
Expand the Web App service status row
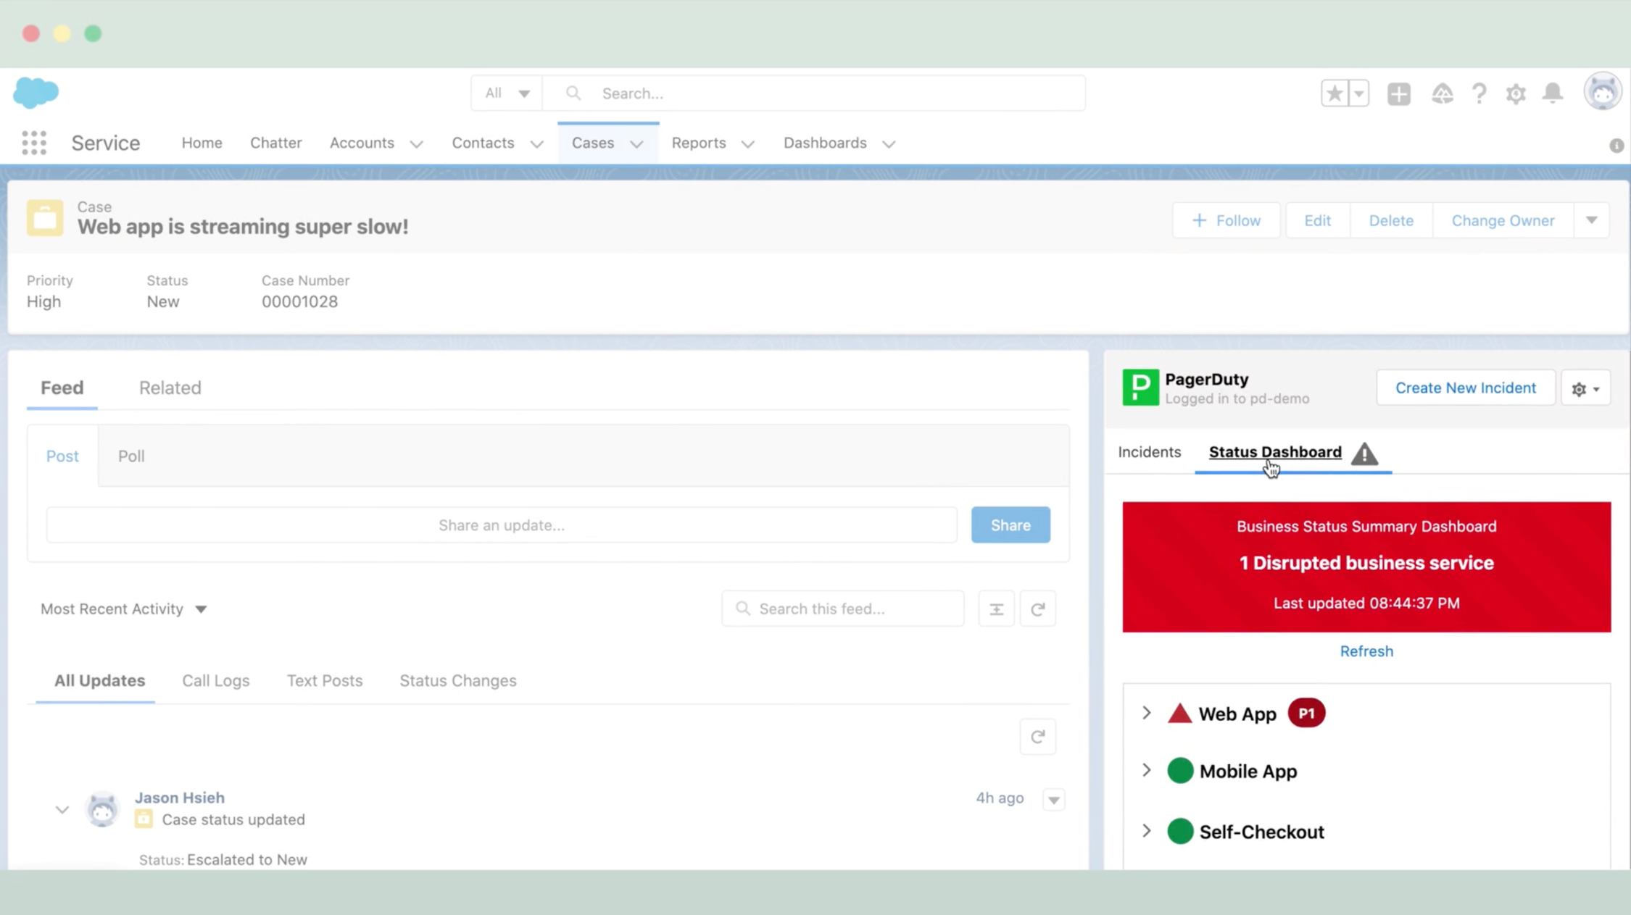[1146, 712]
